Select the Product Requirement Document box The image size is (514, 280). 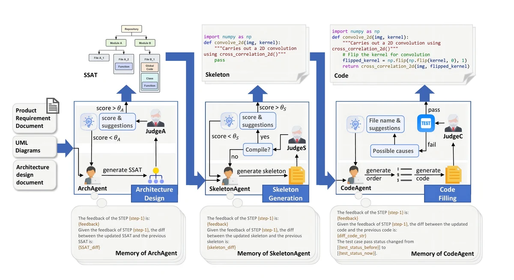34,118
